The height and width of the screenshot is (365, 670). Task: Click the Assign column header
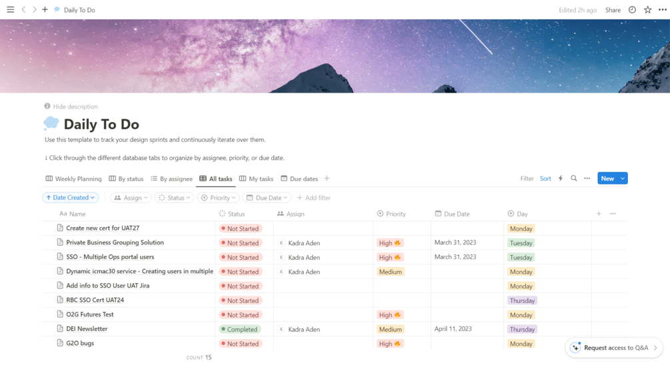(291, 214)
